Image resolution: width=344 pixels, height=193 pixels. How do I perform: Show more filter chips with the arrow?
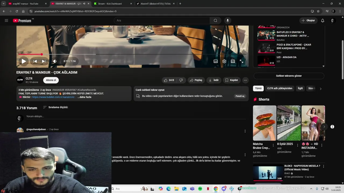(x=320, y=88)
